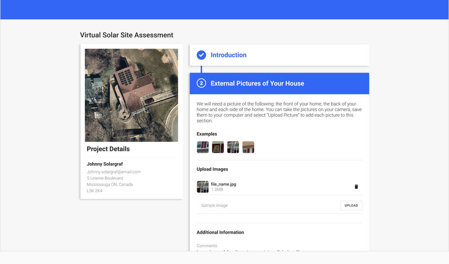Click the Virtual Solar Site Assessment title
449x264 pixels.
tap(127, 35)
